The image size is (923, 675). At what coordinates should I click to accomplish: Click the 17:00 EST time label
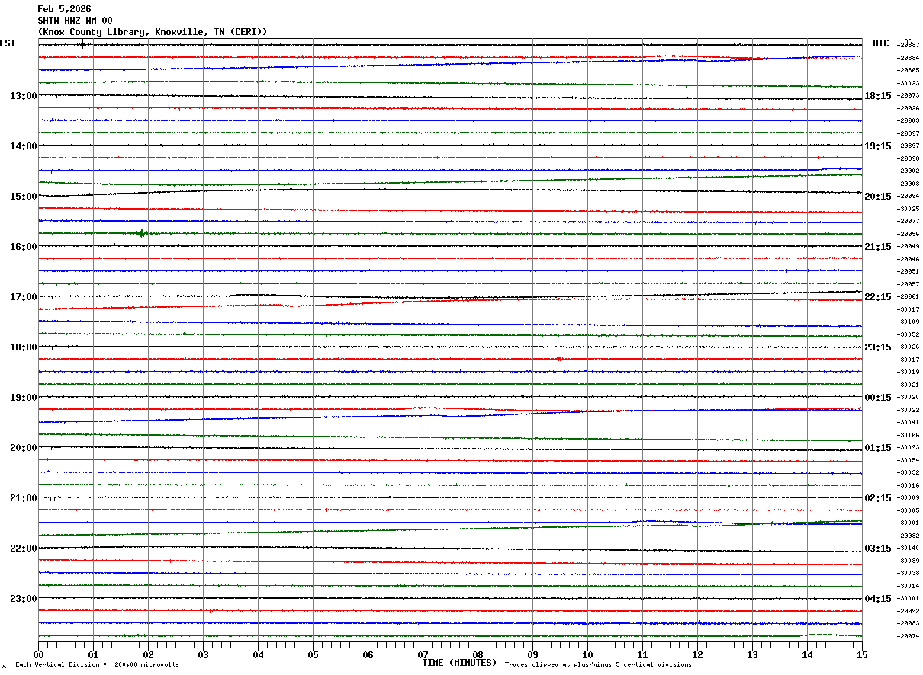[23, 297]
